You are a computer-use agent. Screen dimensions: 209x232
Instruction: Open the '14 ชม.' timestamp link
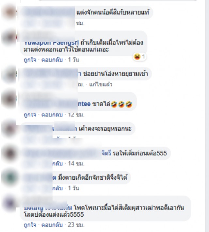point(76,164)
